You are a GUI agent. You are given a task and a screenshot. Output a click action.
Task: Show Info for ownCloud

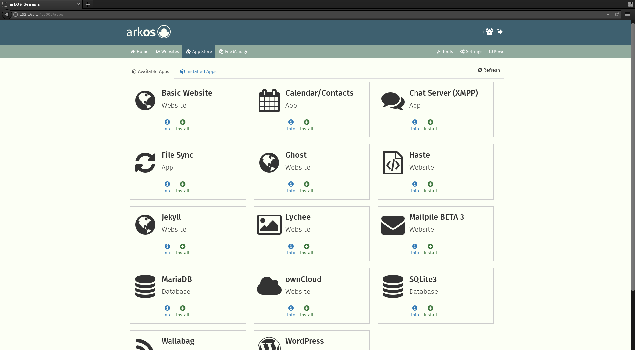[291, 311]
